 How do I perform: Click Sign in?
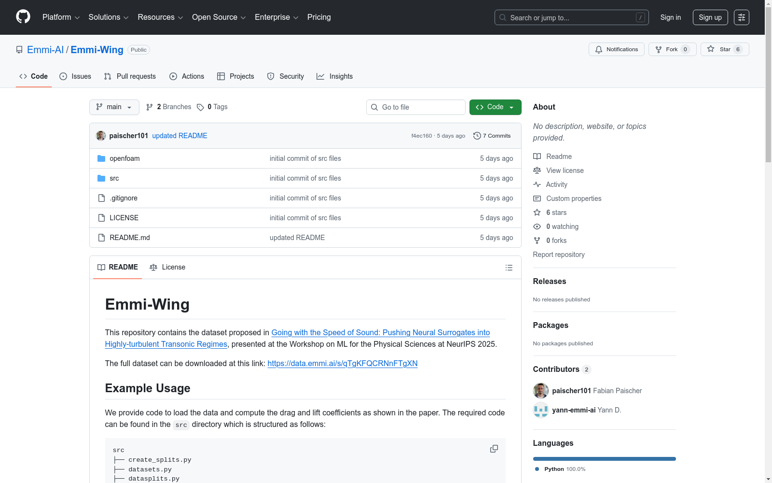(671, 17)
